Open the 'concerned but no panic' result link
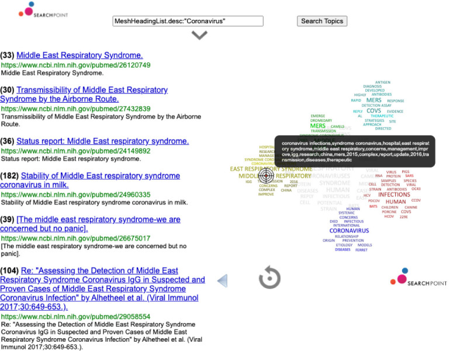The image size is (450, 351). click(x=90, y=224)
